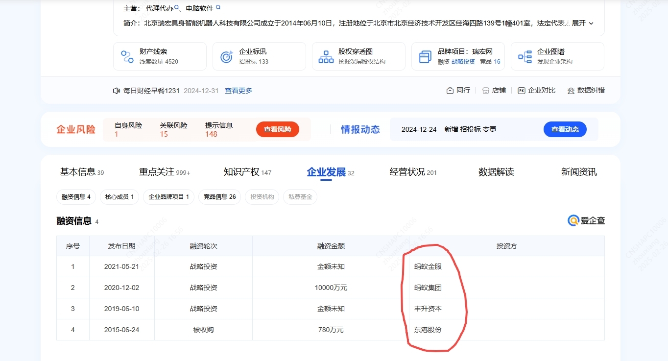
Task: Switch to 新闻资讯 tab
Action: pos(579,172)
